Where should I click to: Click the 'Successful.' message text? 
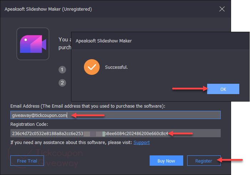click(116, 67)
